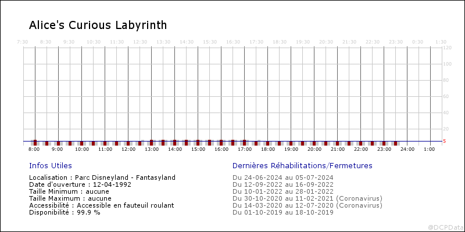Click the Disponibilité : 99.9 % line

click(x=65, y=212)
